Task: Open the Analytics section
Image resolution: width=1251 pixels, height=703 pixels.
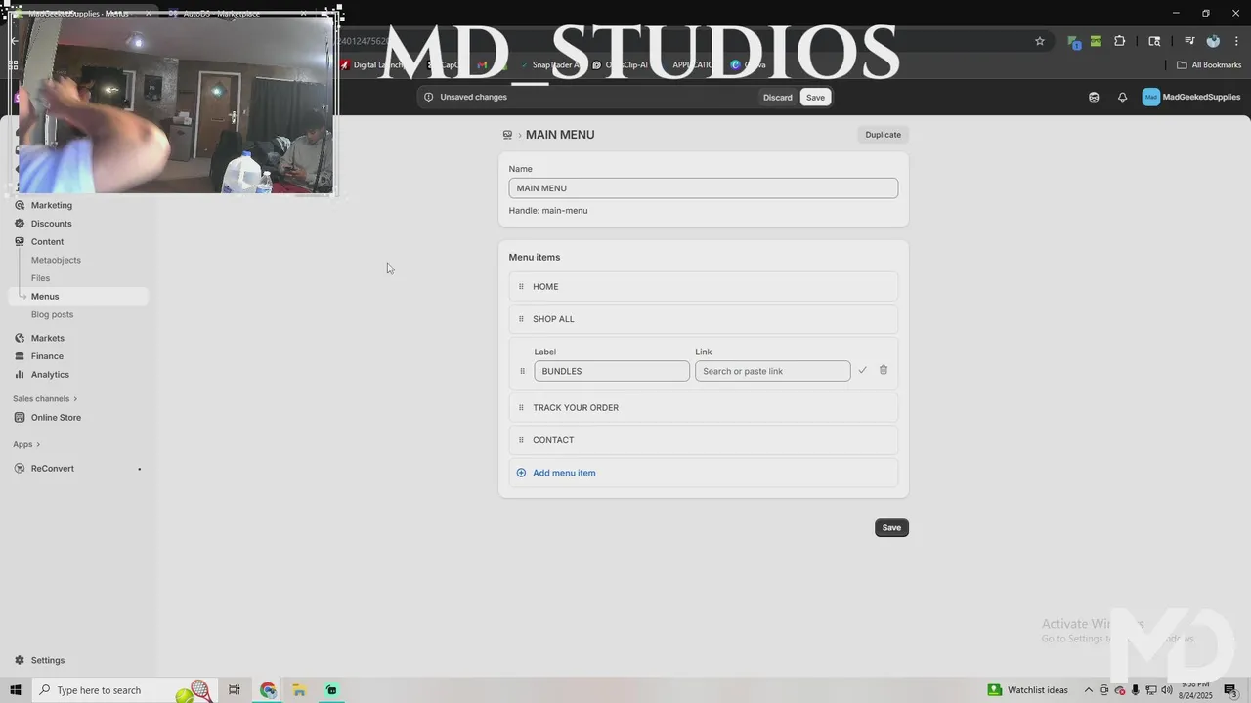Action: point(50,375)
